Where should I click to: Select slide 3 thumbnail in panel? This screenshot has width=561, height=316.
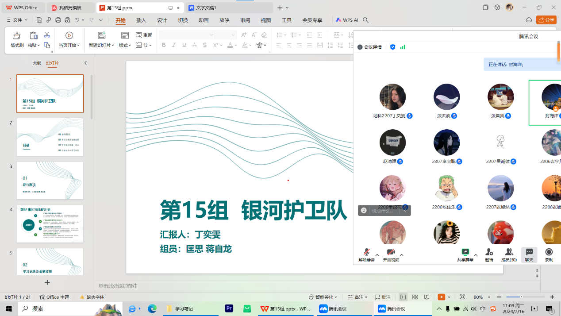(50, 180)
